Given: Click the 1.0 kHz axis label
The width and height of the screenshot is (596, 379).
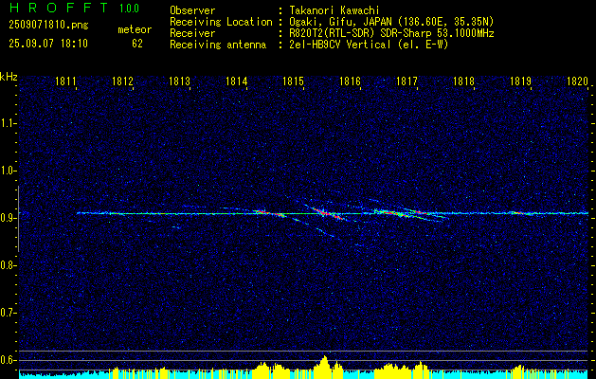Looking at the screenshot, I should coord(8,171).
